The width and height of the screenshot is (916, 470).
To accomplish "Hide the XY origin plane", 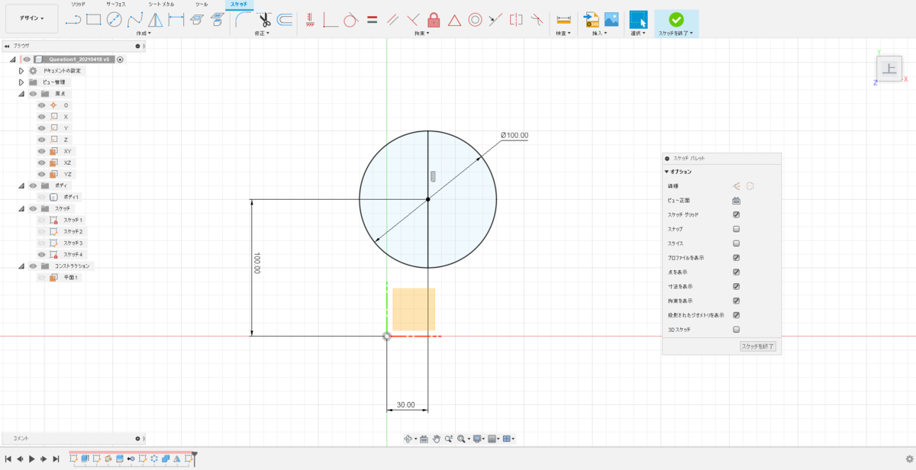I will 42,151.
